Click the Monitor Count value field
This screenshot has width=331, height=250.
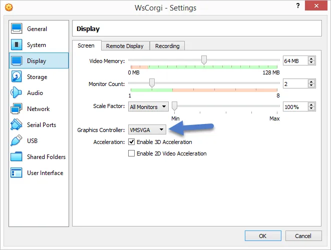pos(295,84)
